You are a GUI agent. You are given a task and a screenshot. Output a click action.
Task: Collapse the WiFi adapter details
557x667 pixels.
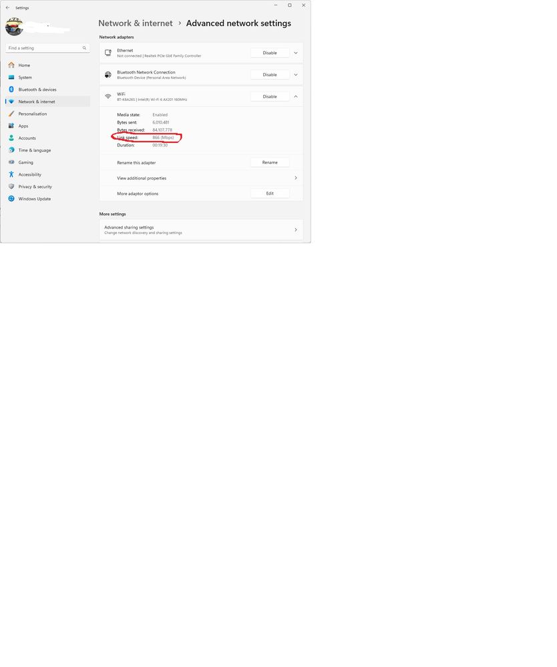tap(296, 97)
